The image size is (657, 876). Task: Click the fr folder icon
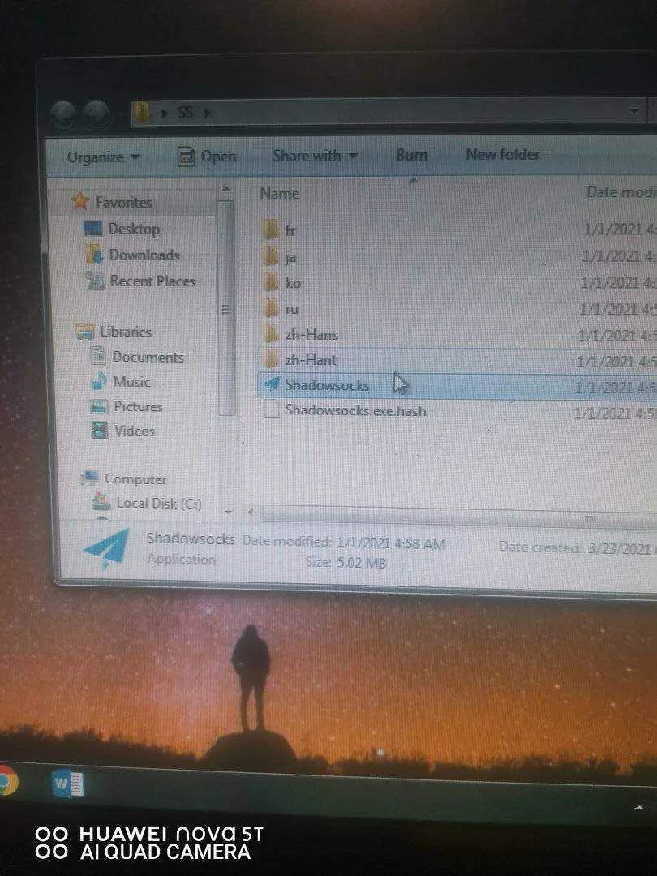(271, 230)
